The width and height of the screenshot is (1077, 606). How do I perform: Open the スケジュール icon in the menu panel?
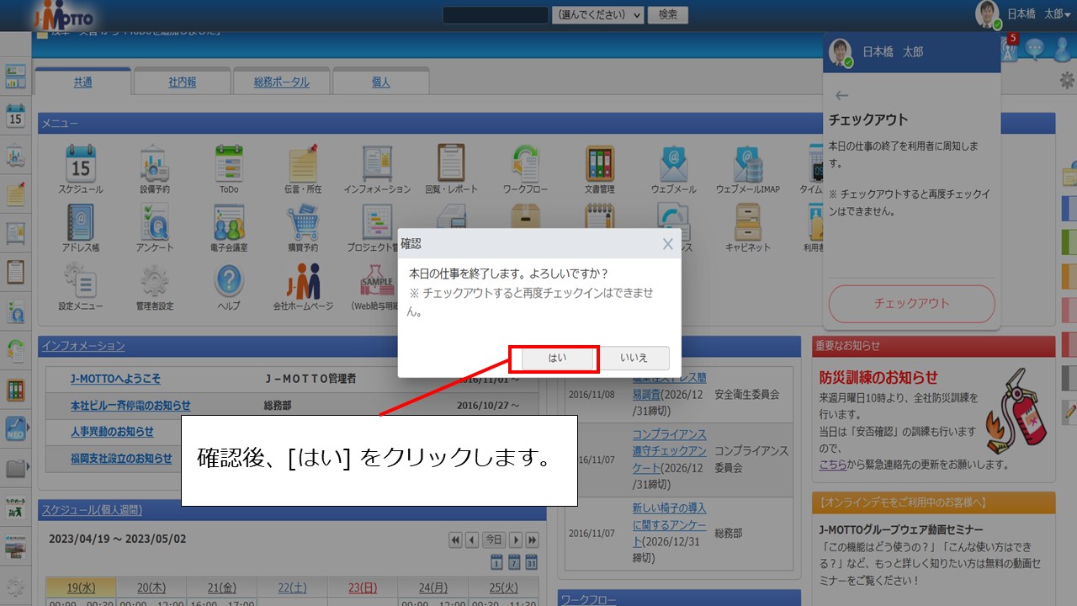(x=81, y=162)
